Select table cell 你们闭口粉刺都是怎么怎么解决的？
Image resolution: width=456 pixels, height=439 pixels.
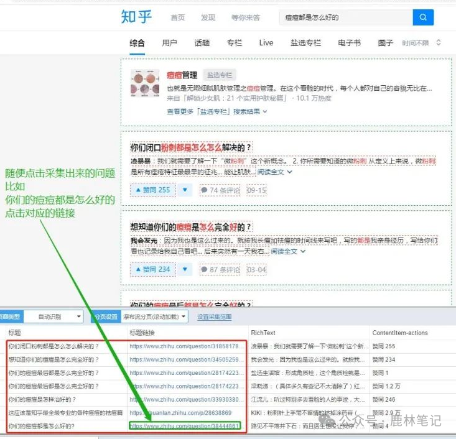[67, 346]
